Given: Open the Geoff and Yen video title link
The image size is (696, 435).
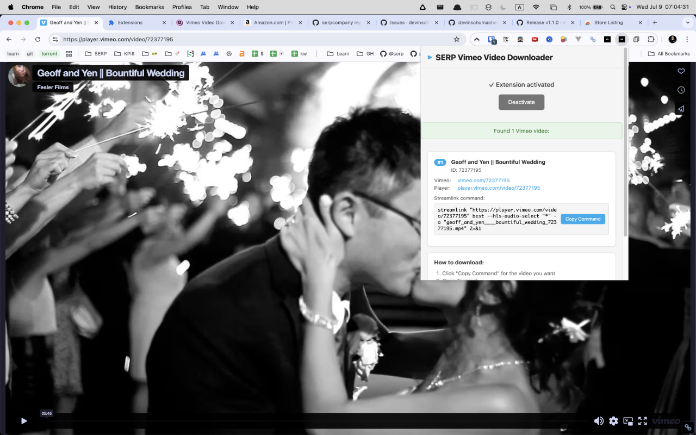Looking at the screenshot, I should click(111, 73).
